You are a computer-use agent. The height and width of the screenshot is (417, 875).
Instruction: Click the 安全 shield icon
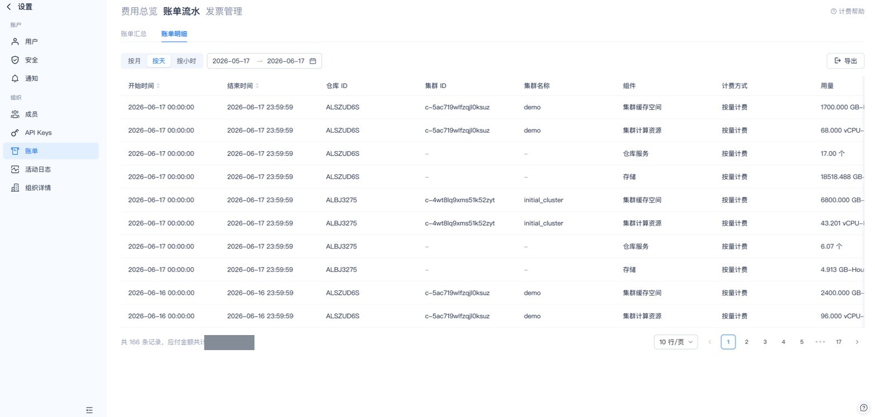15,60
